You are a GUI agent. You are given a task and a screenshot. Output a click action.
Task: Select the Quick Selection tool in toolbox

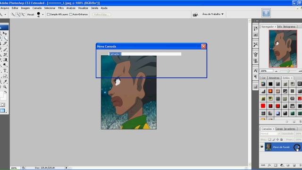[x=5, y=39]
